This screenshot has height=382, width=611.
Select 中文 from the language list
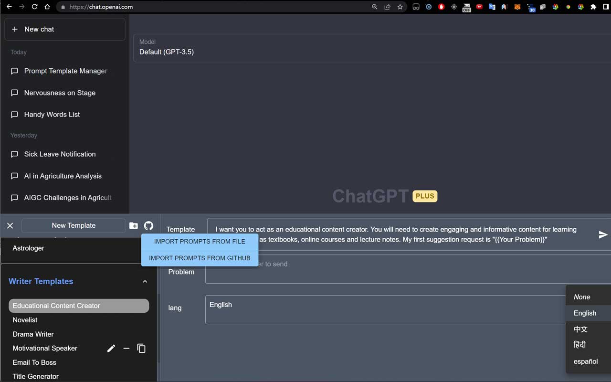(x=580, y=329)
